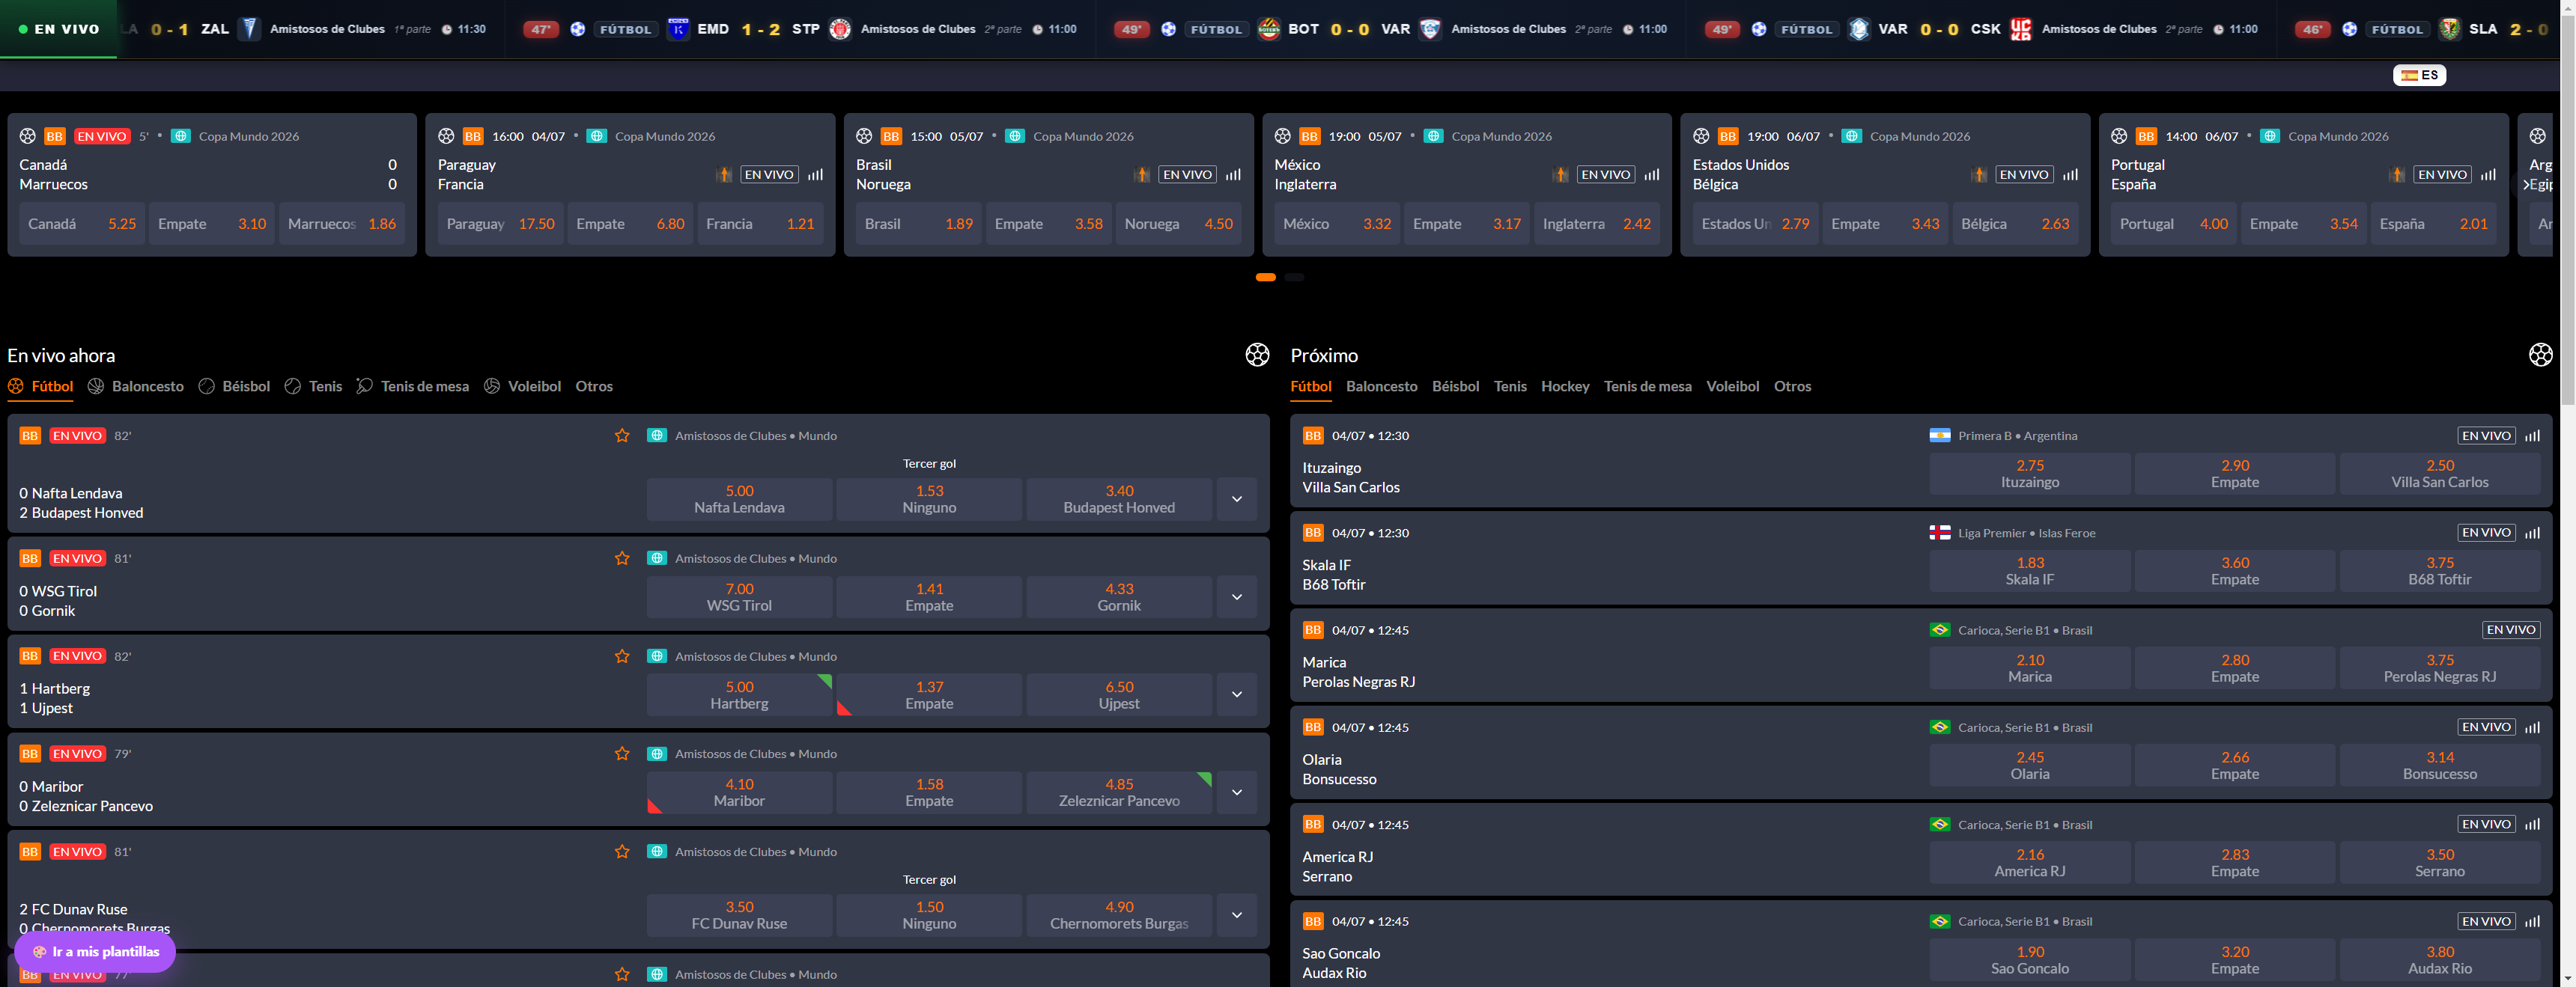Open Otros tab in Próximo section
This screenshot has width=2576, height=987.
[x=1792, y=387]
